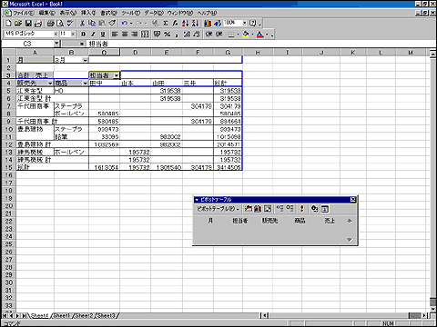Click the Office Assistant help icon
This screenshot has width=437, height=327.
tap(253, 23)
